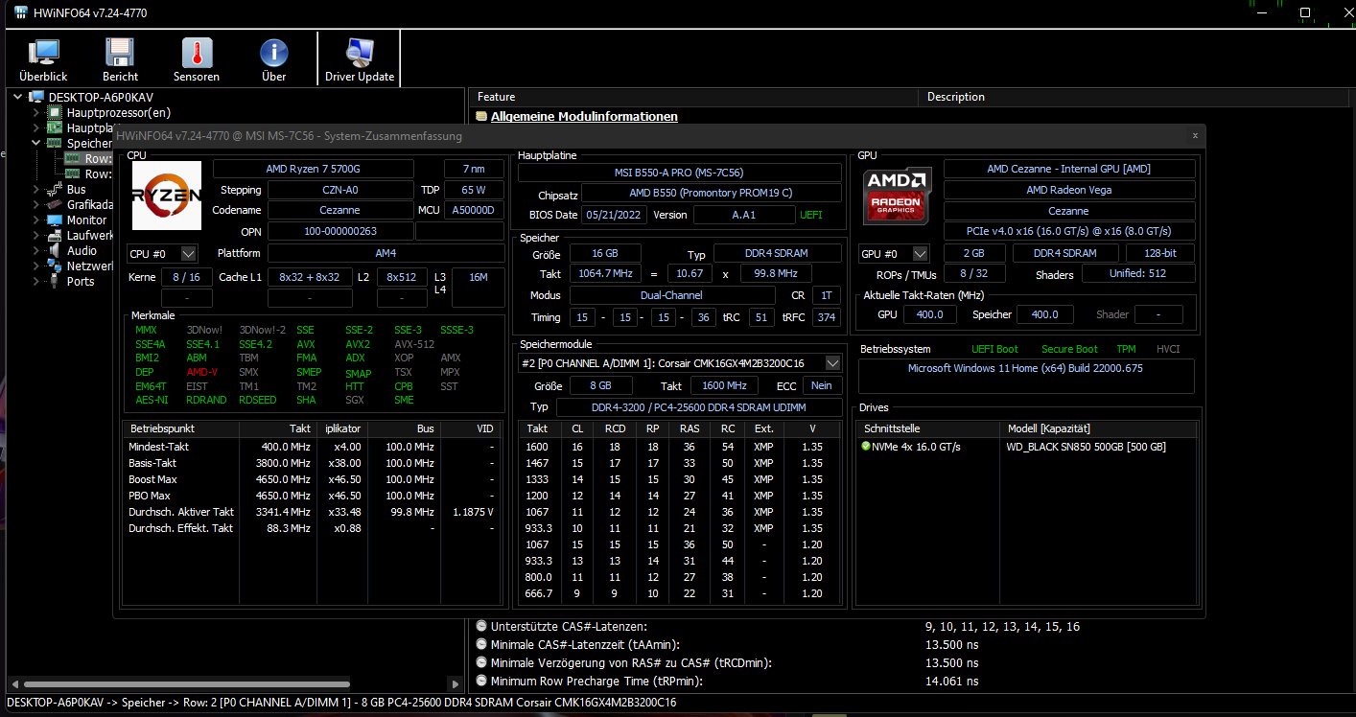Click the UEFI Boot status label
Screen dimensions: 1356x717
994,349
